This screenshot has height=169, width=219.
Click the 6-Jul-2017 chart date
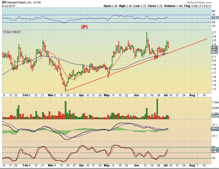(x=8, y=6)
